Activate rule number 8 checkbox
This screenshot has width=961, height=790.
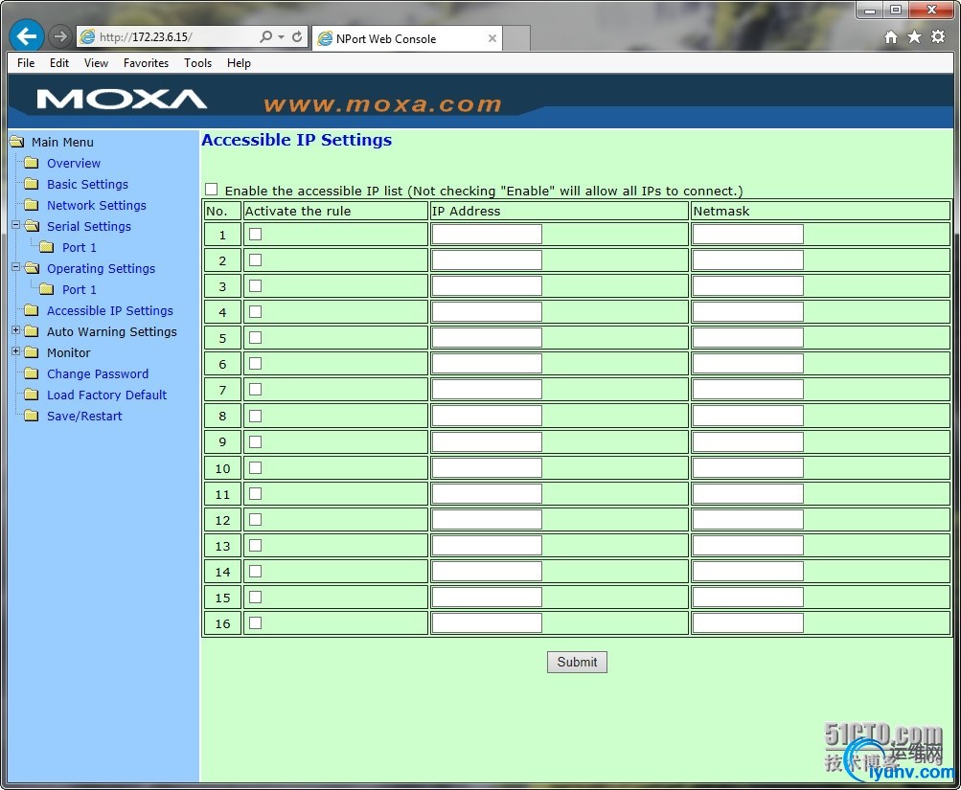coord(256,416)
